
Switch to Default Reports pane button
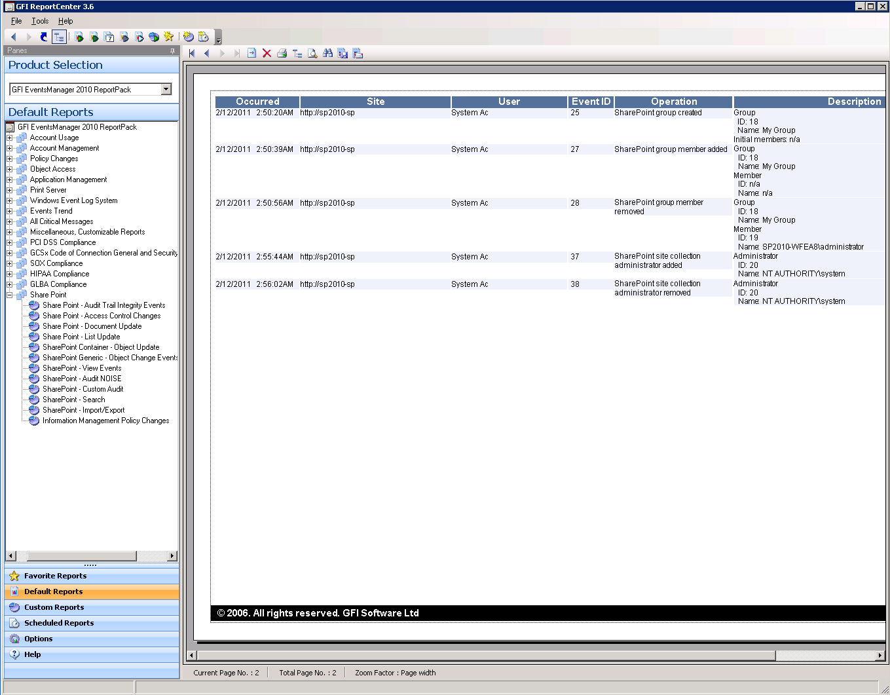[x=92, y=592]
